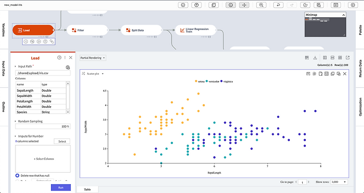Open the Input Data side tab
Image resolution: width=364 pixels, height=193 pixels.
click(3, 68)
